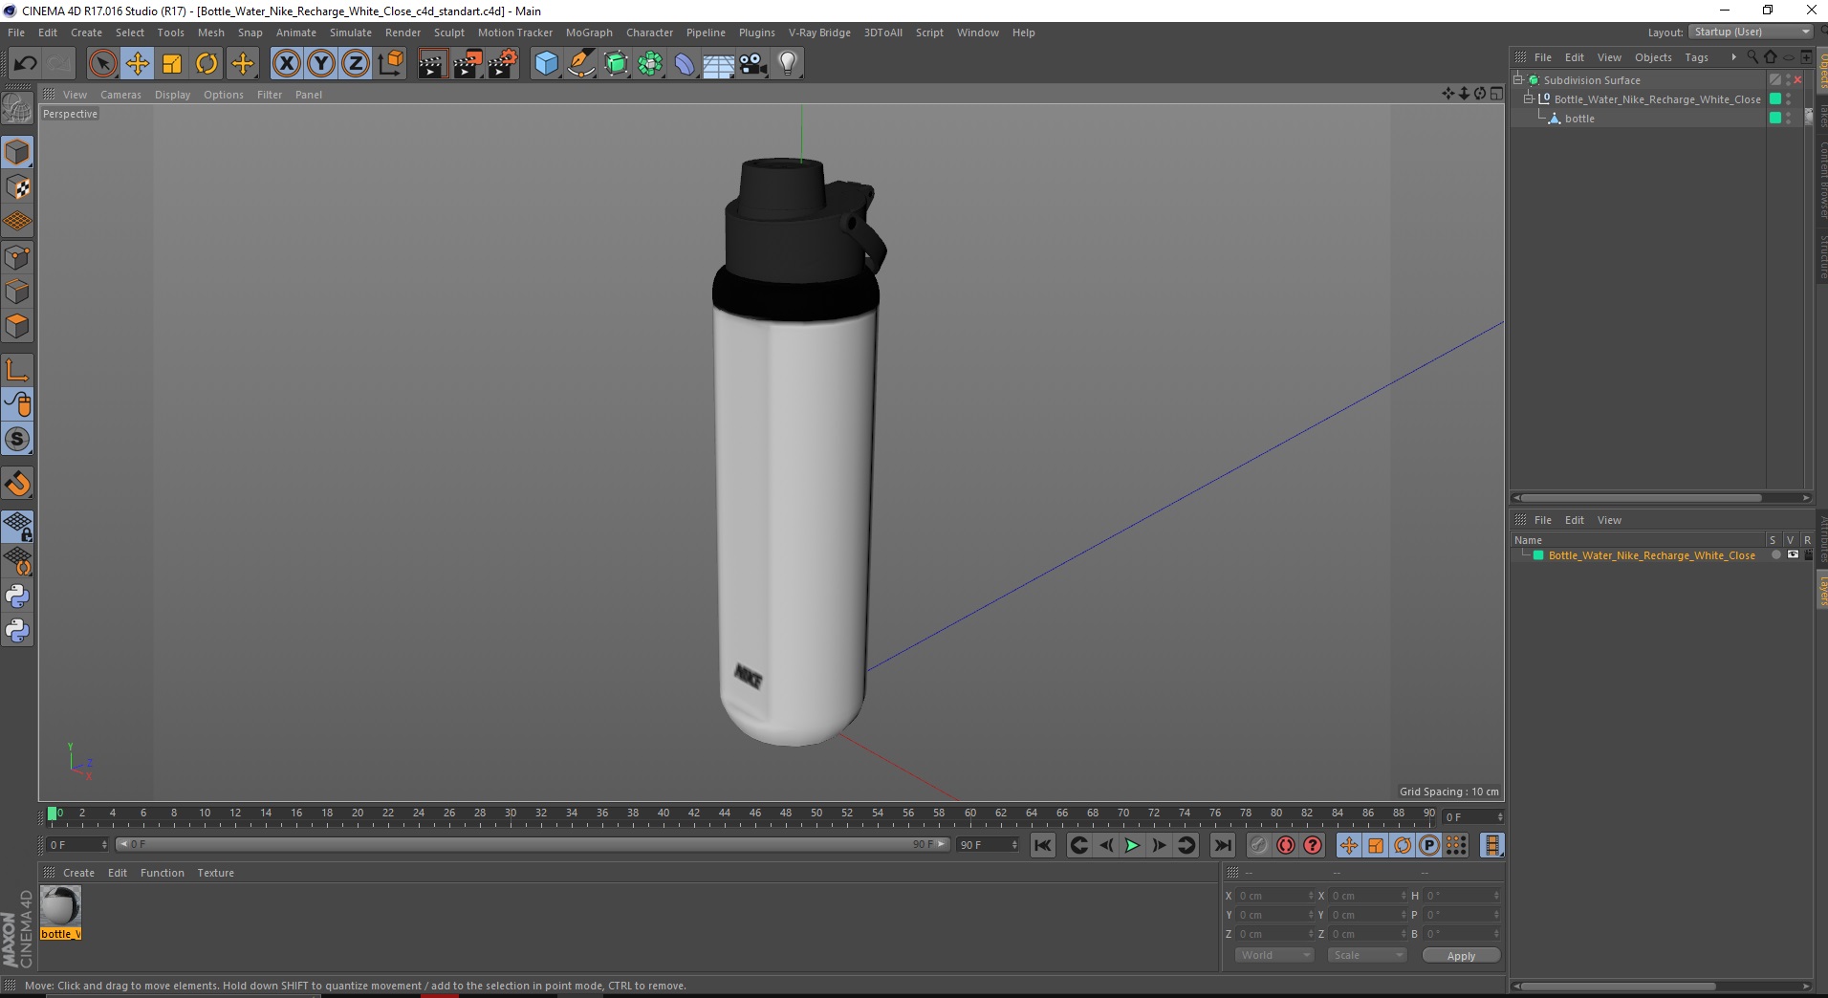Toggle Snap enable S icon
Viewport: 1828px width, 998px height.
coord(17,439)
